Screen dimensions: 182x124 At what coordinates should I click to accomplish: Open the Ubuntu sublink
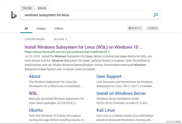[x=36, y=110]
